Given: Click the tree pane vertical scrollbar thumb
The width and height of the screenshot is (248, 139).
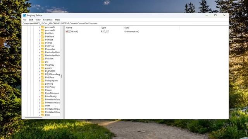Looking at the screenshot, I should pyautogui.click(x=62, y=76).
